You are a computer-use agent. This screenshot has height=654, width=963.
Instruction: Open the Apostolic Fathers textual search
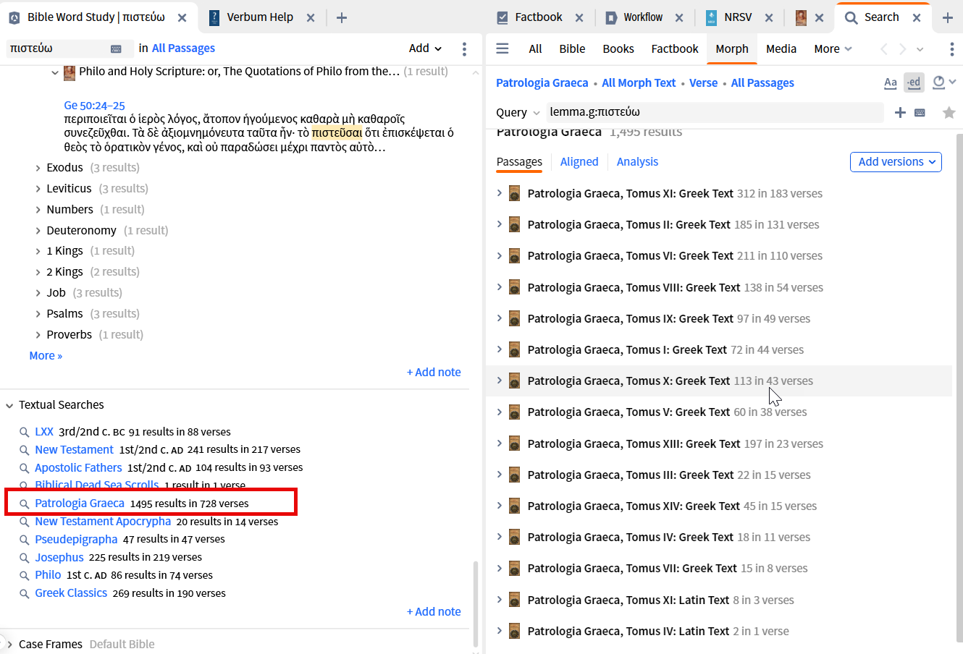pos(78,468)
